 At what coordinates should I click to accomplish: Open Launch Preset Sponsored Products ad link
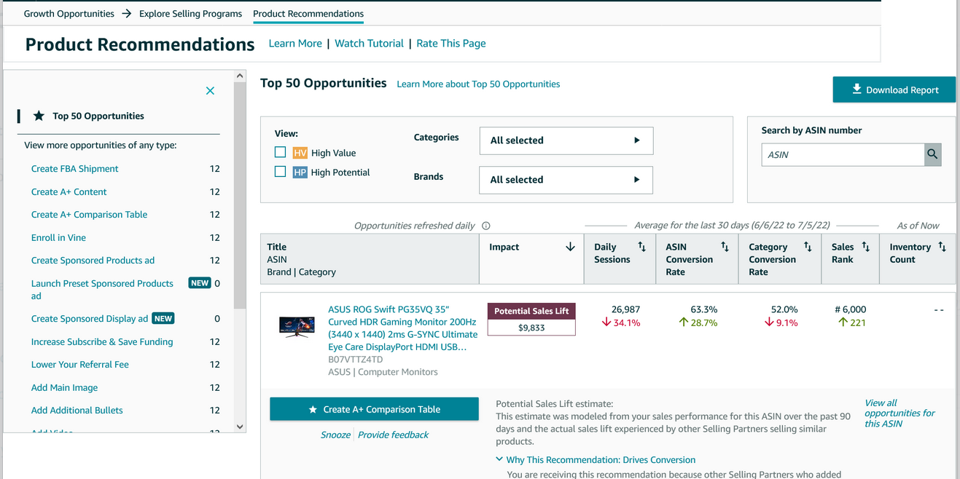pyautogui.click(x=103, y=290)
